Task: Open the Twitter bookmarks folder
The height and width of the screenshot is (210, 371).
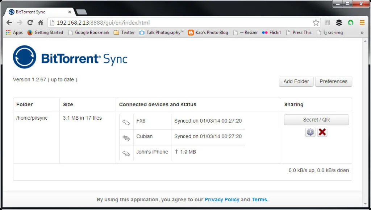Action: point(124,33)
